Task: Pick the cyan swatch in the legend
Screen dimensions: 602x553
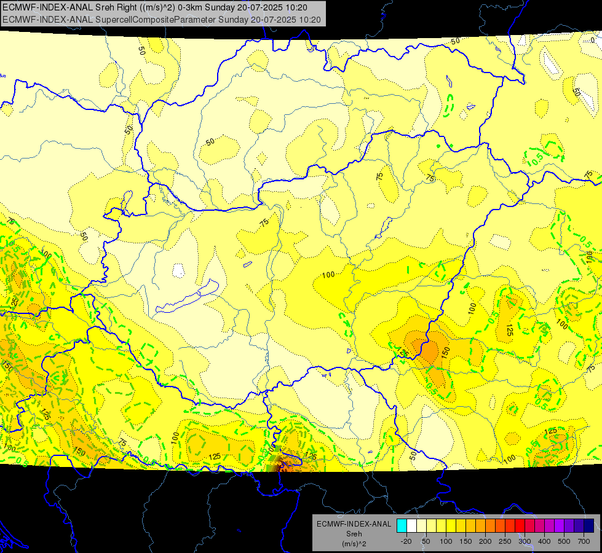Action: [402, 525]
